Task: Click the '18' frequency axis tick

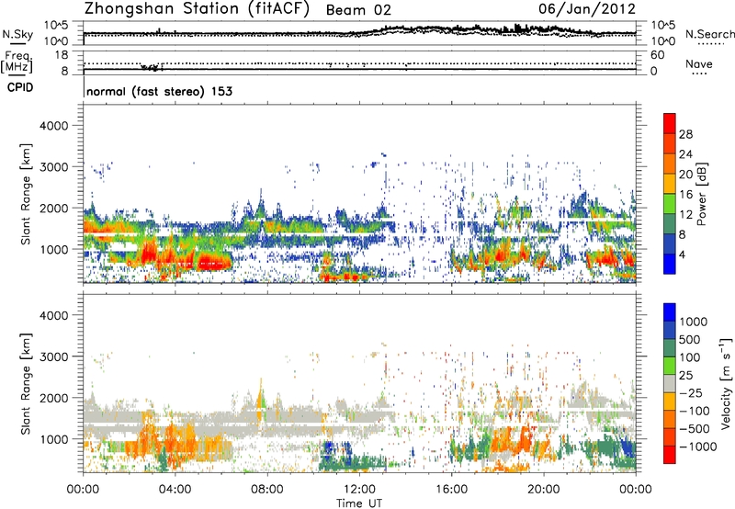Action: pyautogui.click(x=61, y=55)
